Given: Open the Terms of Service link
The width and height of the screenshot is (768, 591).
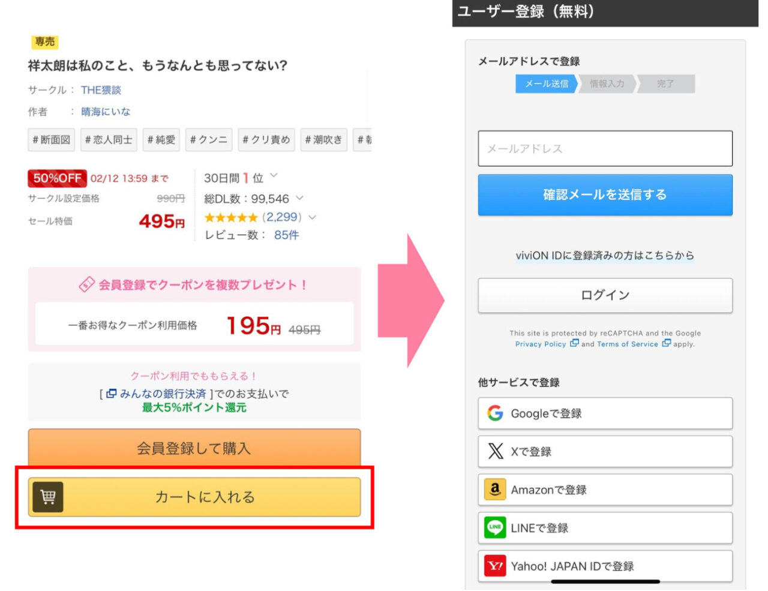Looking at the screenshot, I should click(628, 344).
